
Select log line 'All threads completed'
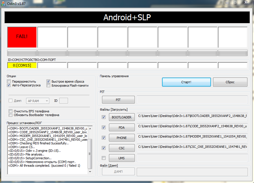44,166
